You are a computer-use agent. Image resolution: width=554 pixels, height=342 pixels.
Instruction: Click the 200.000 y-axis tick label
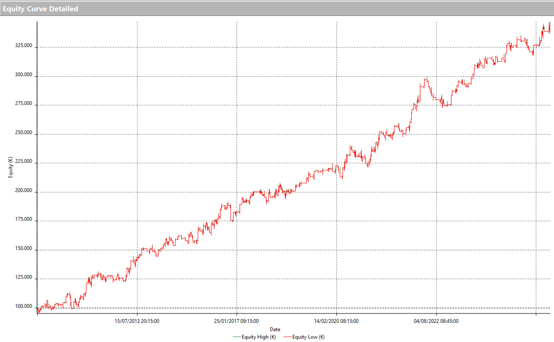click(24, 191)
